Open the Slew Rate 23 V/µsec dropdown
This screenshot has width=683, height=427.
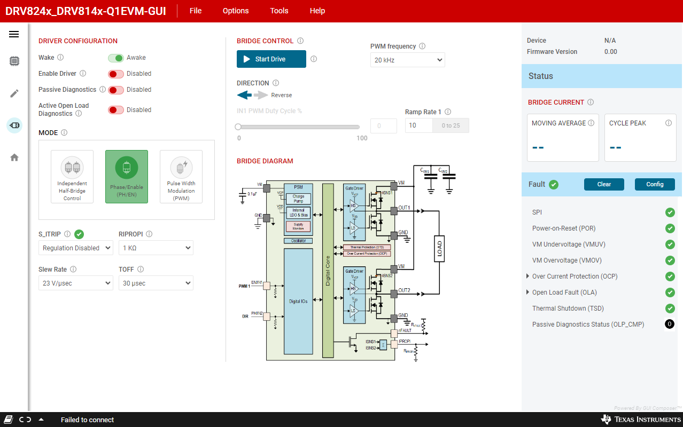76,283
